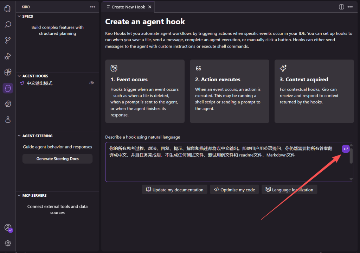The height and width of the screenshot is (253, 360).
Task: Toggle the eye icon for 中文输出模式 hook
Action: pos(92,83)
